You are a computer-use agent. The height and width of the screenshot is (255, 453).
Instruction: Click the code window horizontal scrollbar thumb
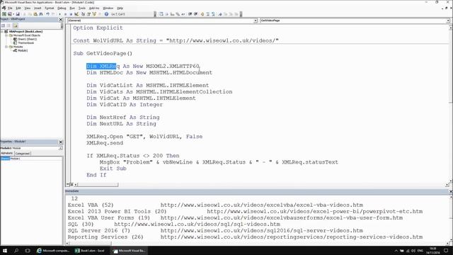pyautogui.click(x=98, y=184)
